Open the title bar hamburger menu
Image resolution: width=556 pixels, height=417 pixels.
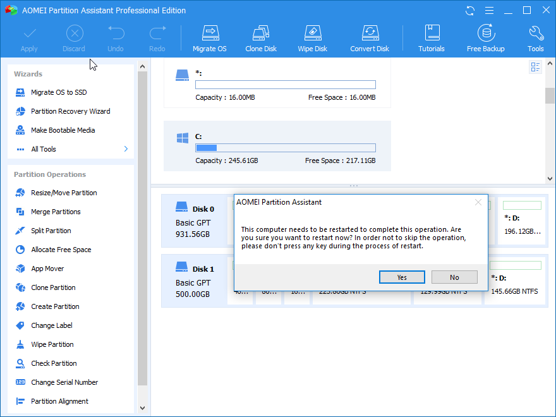tap(488, 11)
